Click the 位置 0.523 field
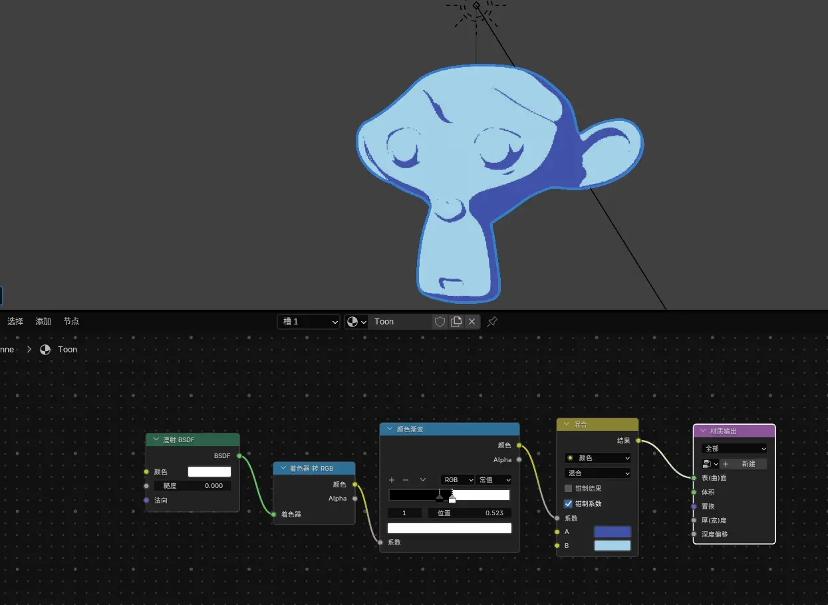Viewport: 828px width, 605px height. [470, 513]
